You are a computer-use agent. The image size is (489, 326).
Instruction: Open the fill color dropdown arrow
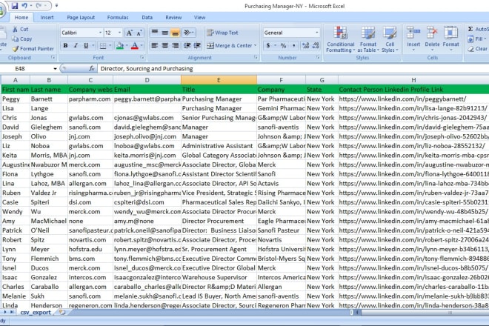126,46
